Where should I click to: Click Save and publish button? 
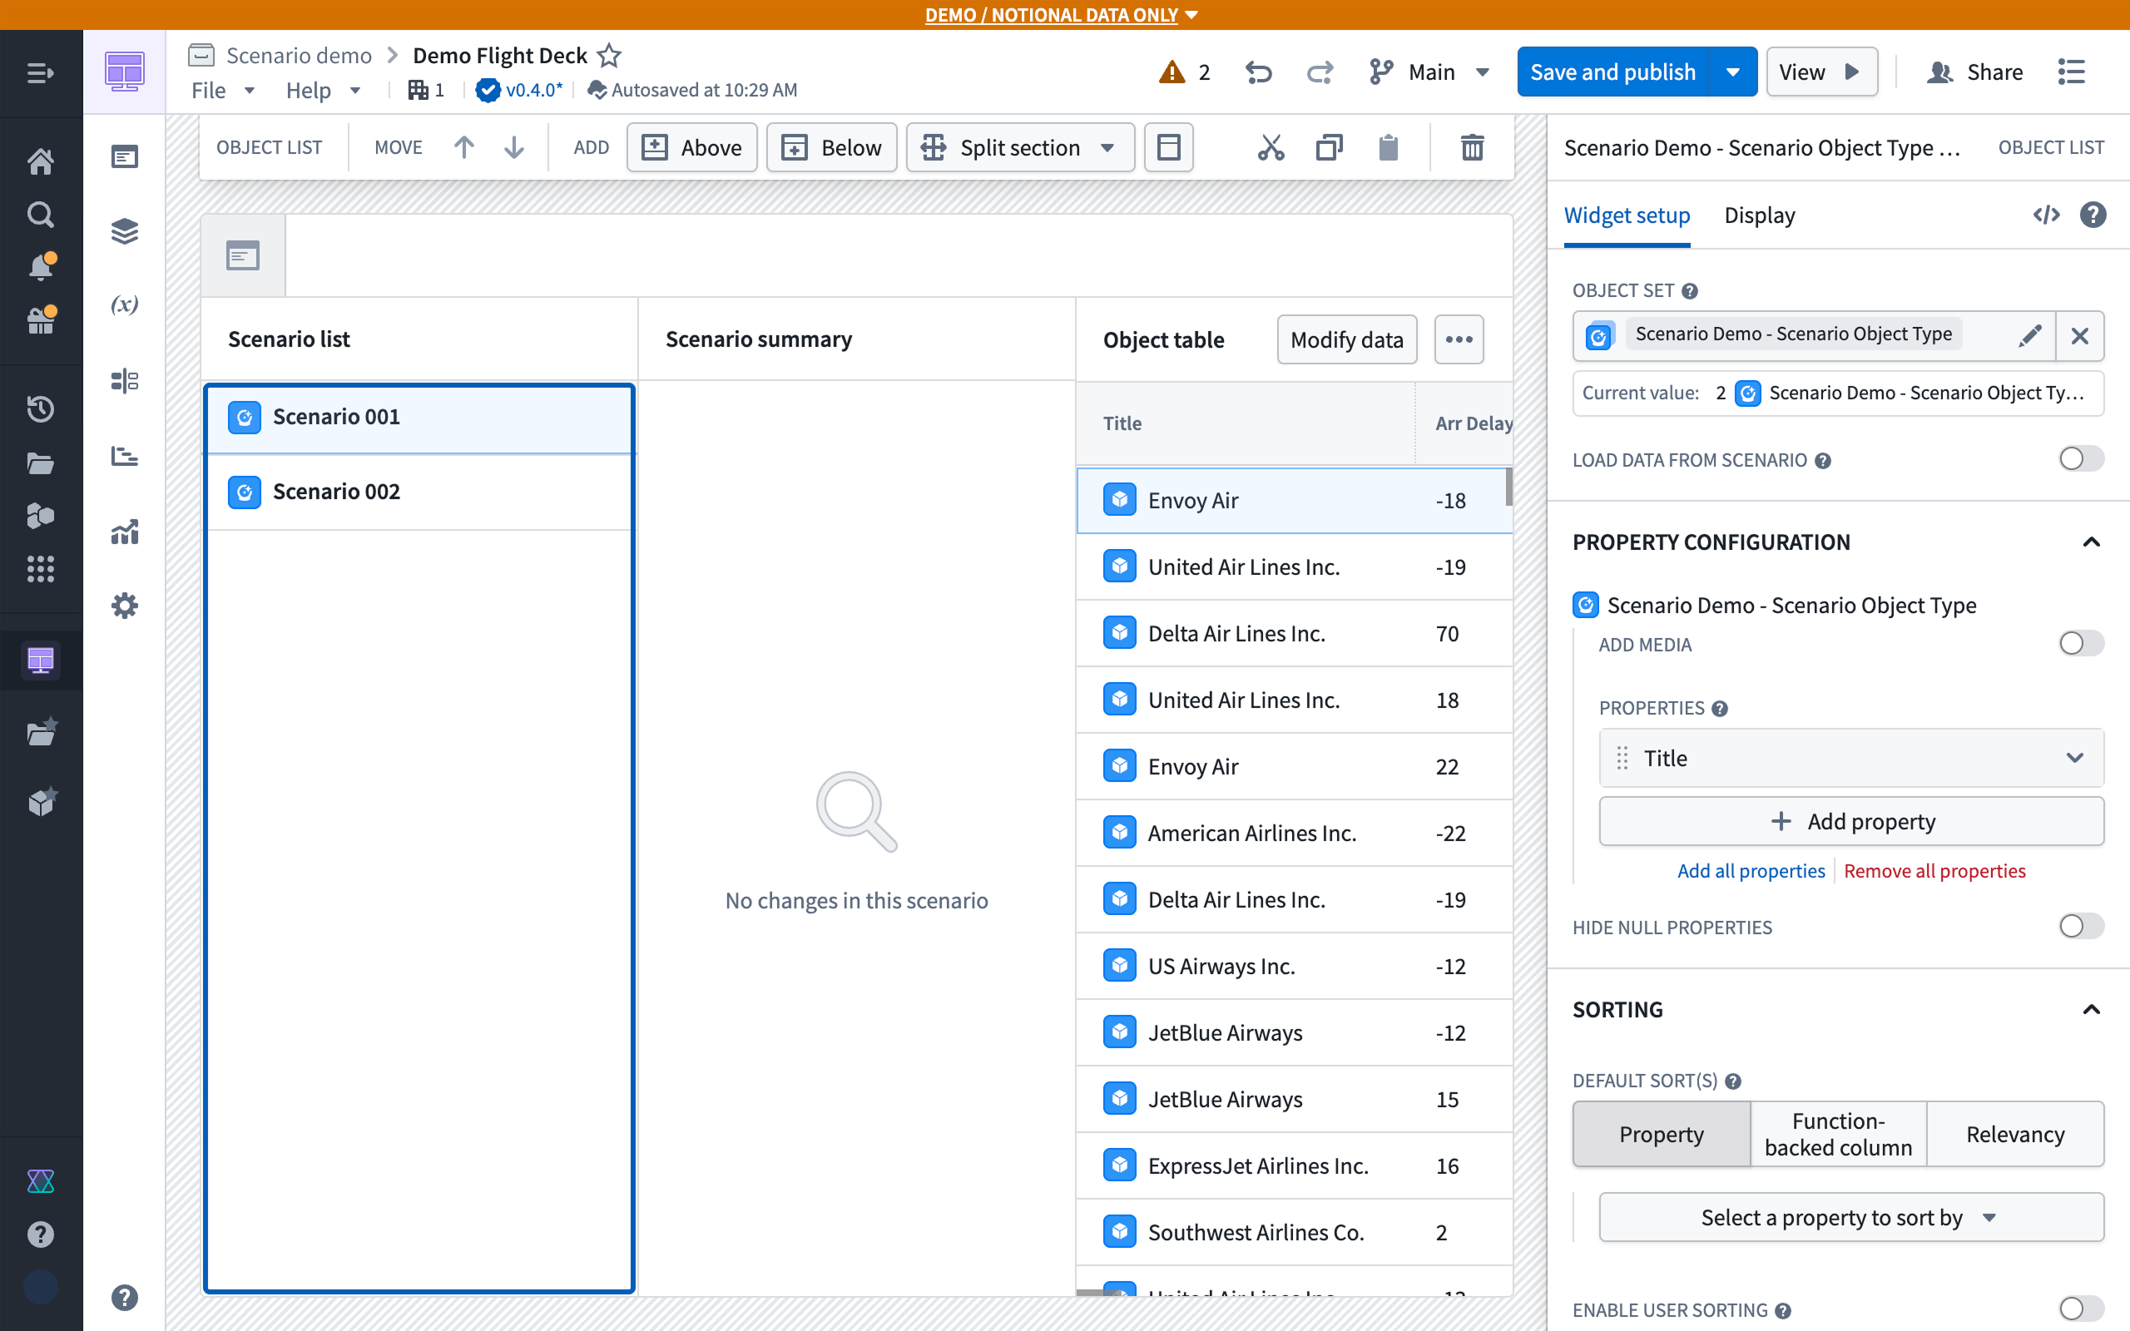pyautogui.click(x=1612, y=72)
